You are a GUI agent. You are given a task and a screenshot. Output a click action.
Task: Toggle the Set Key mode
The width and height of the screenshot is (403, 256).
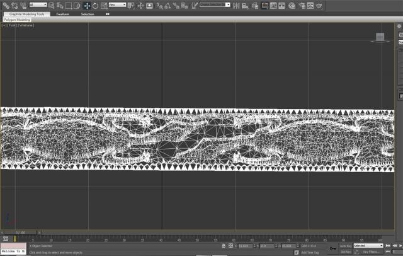tap(345, 252)
